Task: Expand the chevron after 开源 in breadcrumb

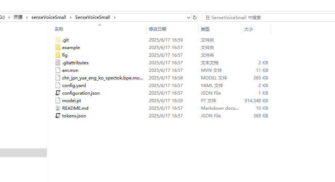Action: 27,17
